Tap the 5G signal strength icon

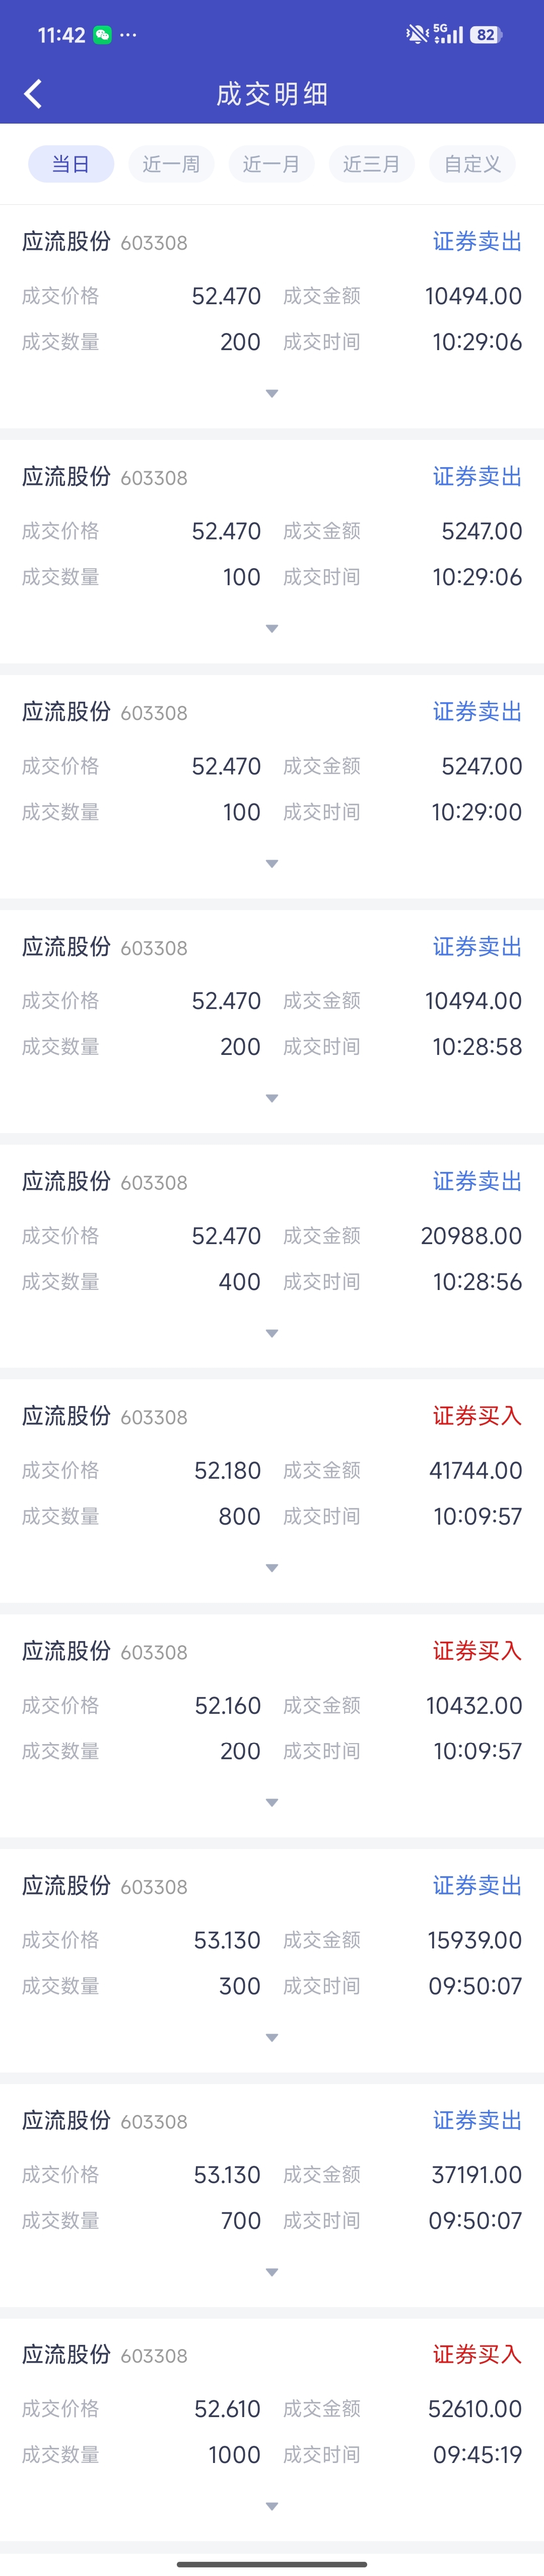(x=448, y=35)
